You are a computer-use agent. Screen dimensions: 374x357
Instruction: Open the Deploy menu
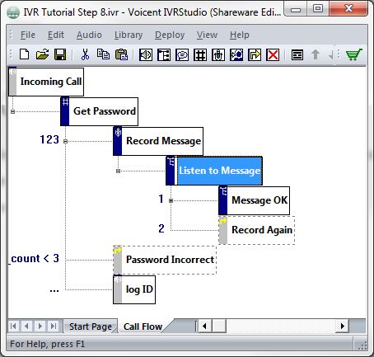170,35
